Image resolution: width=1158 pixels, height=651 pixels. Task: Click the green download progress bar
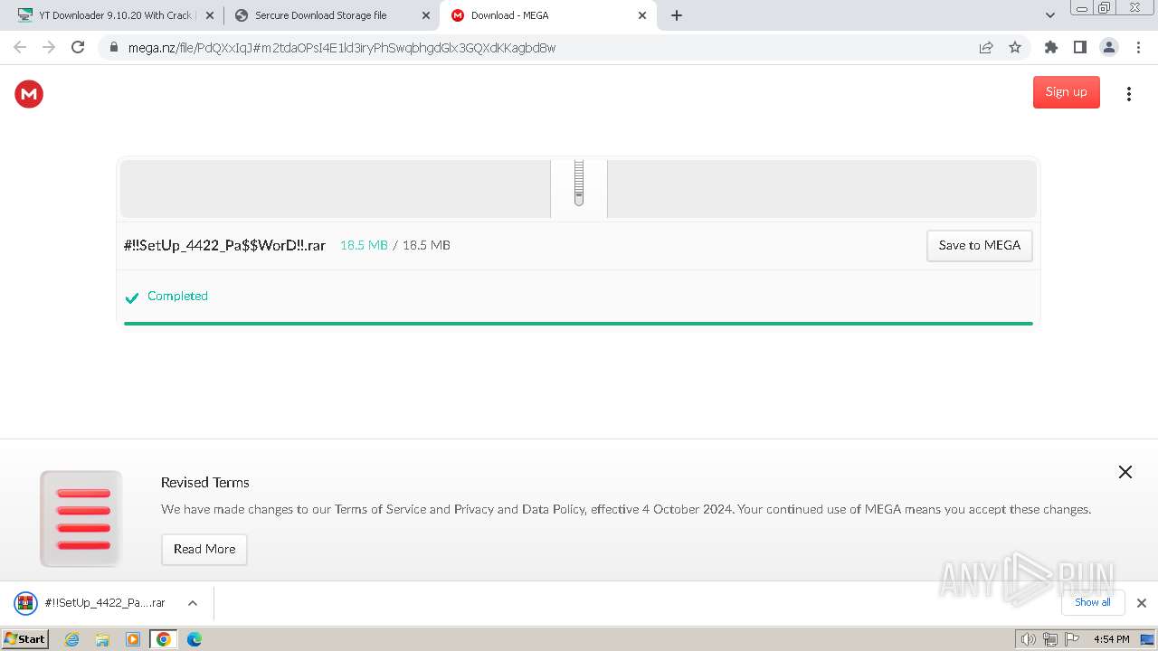[578, 323]
